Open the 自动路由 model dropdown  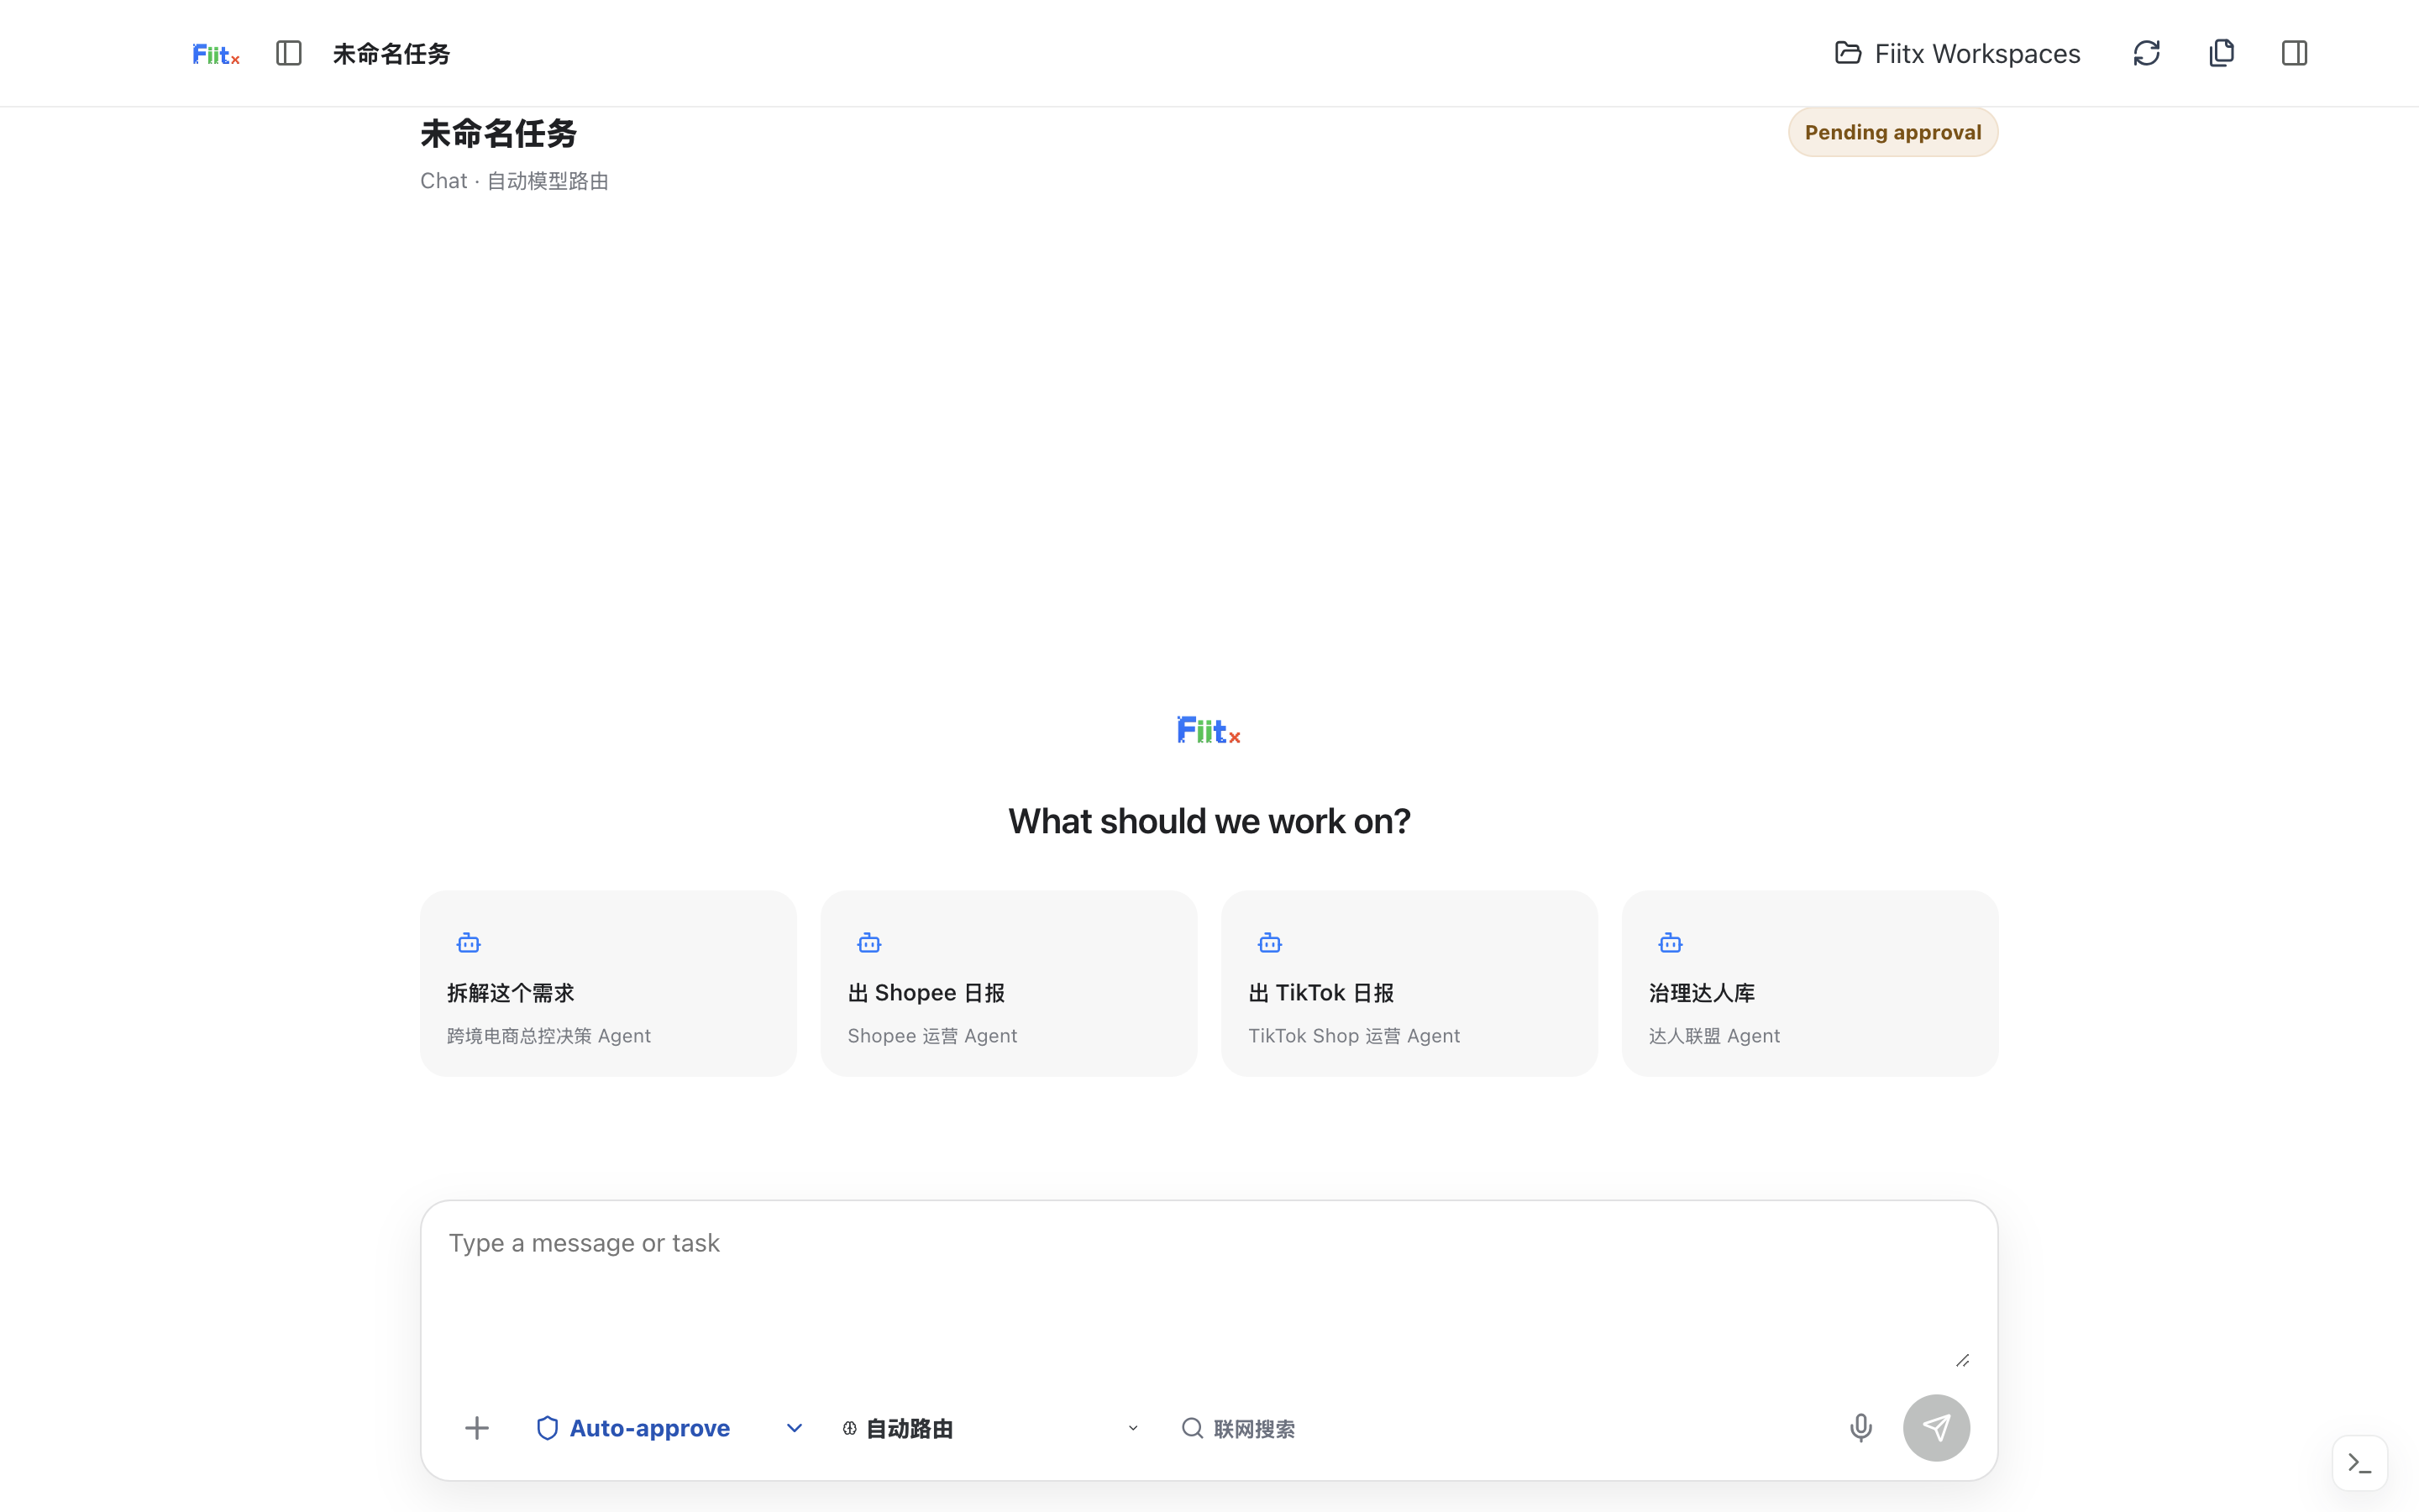990,1428
